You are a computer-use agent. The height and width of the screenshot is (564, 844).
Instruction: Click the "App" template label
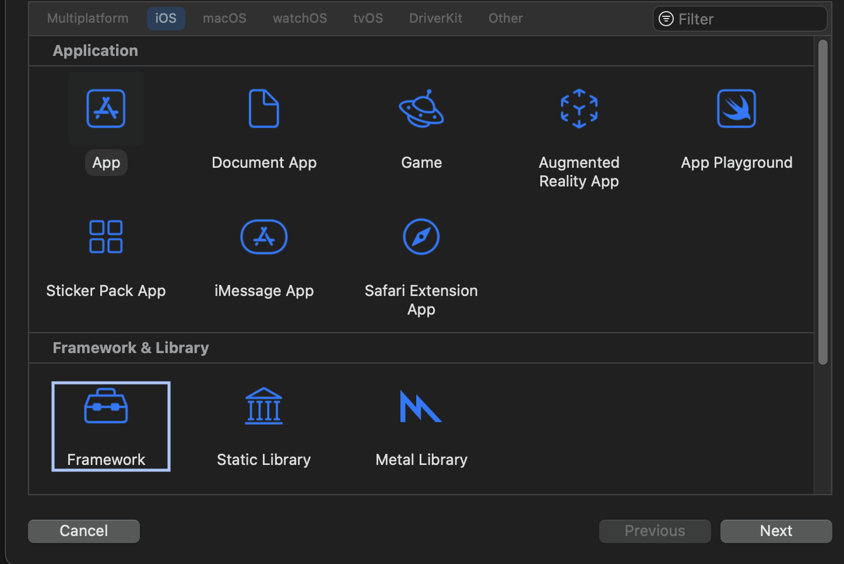pyautogui.click(x=106, y=163)
